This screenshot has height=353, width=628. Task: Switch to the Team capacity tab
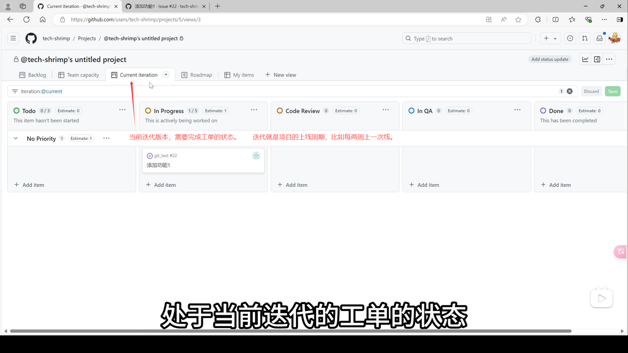(79, 75)
